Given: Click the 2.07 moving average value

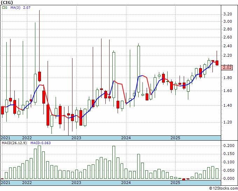Looking at the screenshot, I should tap(27, 7).
